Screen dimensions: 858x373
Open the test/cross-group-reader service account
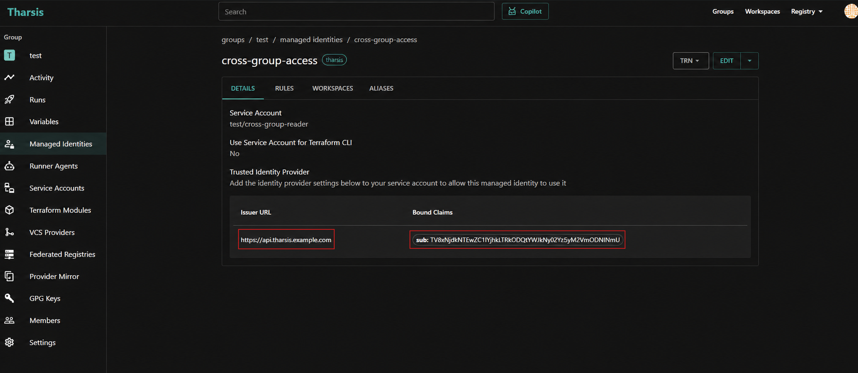click(x=269, y=124)
